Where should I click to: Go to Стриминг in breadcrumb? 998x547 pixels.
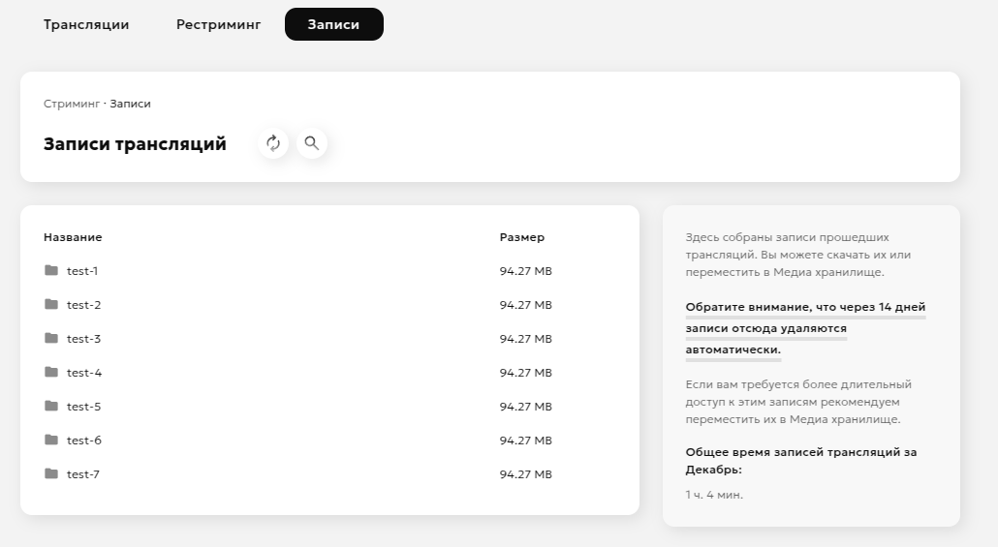[x=72, y=104]
